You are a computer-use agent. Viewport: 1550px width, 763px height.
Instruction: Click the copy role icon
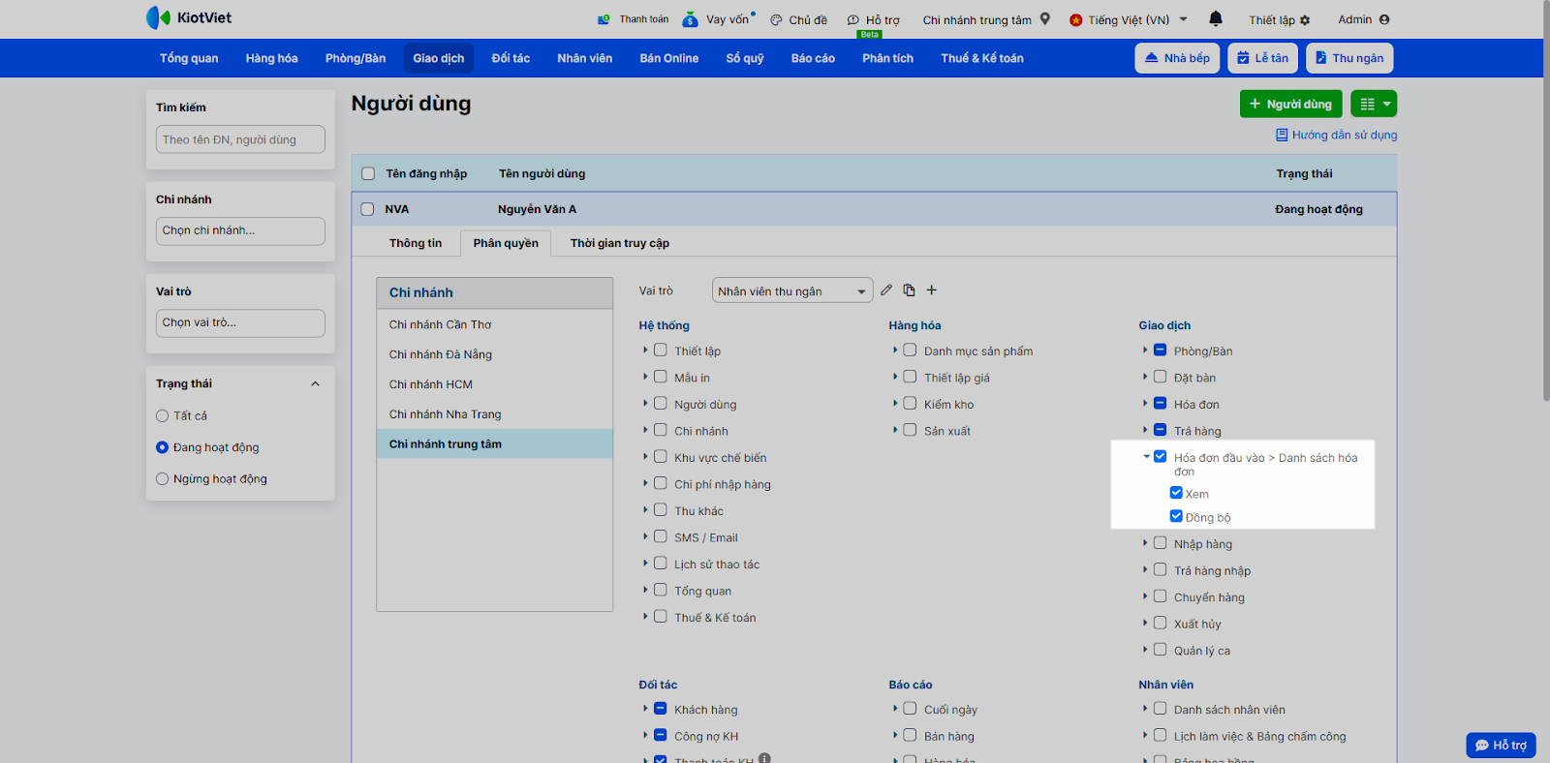point(909,290)
